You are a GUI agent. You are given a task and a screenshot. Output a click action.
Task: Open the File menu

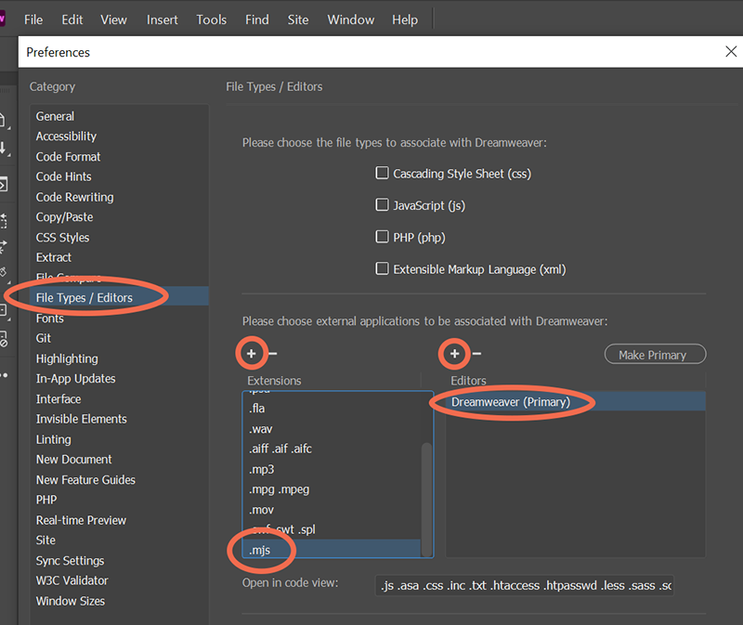[x=33, y=19]
